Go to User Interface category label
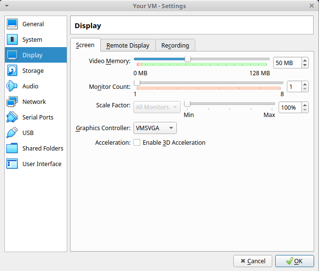This screenshot has height=271, width=319. 42,164
